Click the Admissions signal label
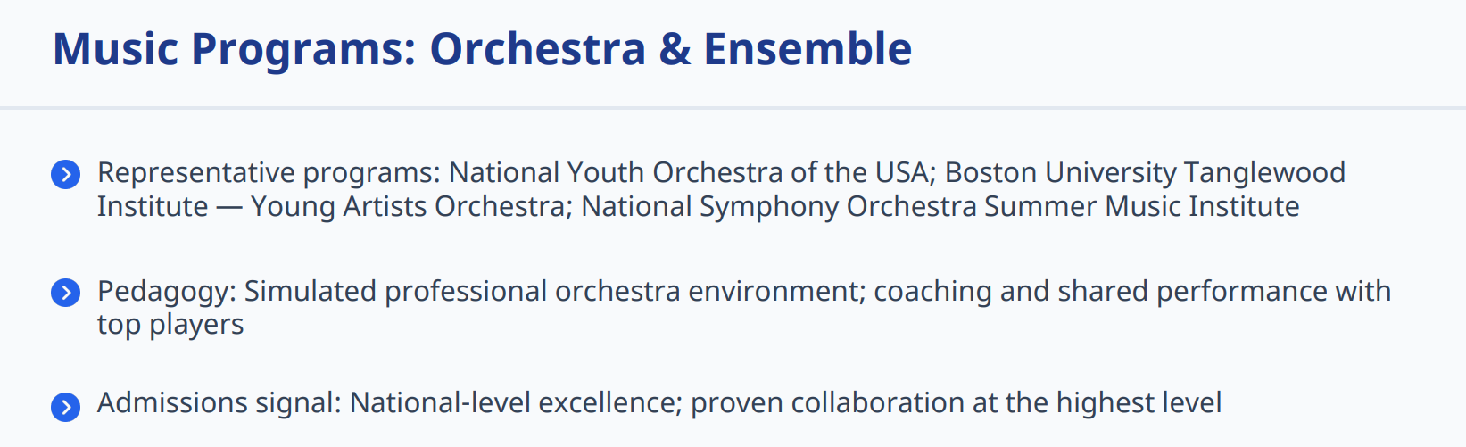Screen dimensions: 1466x447 point(218,402)
